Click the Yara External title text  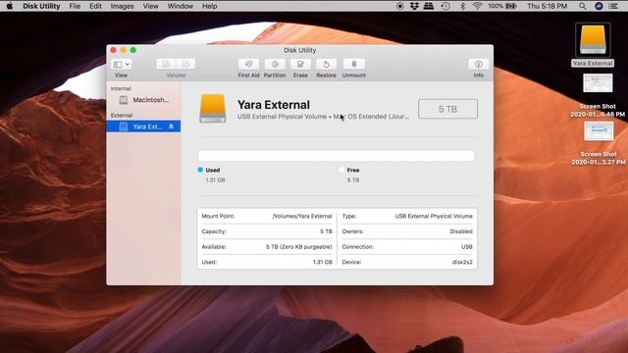click(274, 105)
